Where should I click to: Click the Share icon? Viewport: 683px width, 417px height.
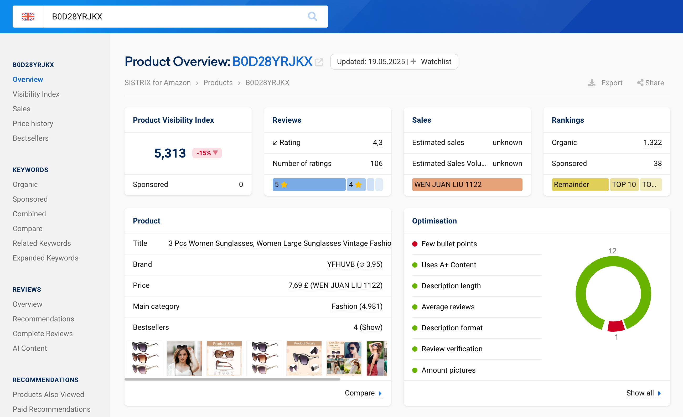tap(640, 83)
